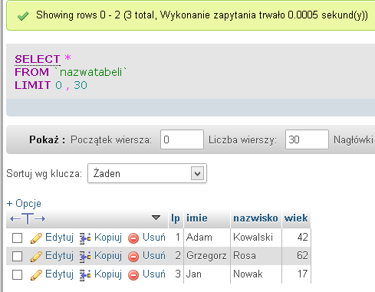Click Kopiuj link in Adam's row
Image resolution: width=375 pixels, height=292 pixels.
click(108, 238)
